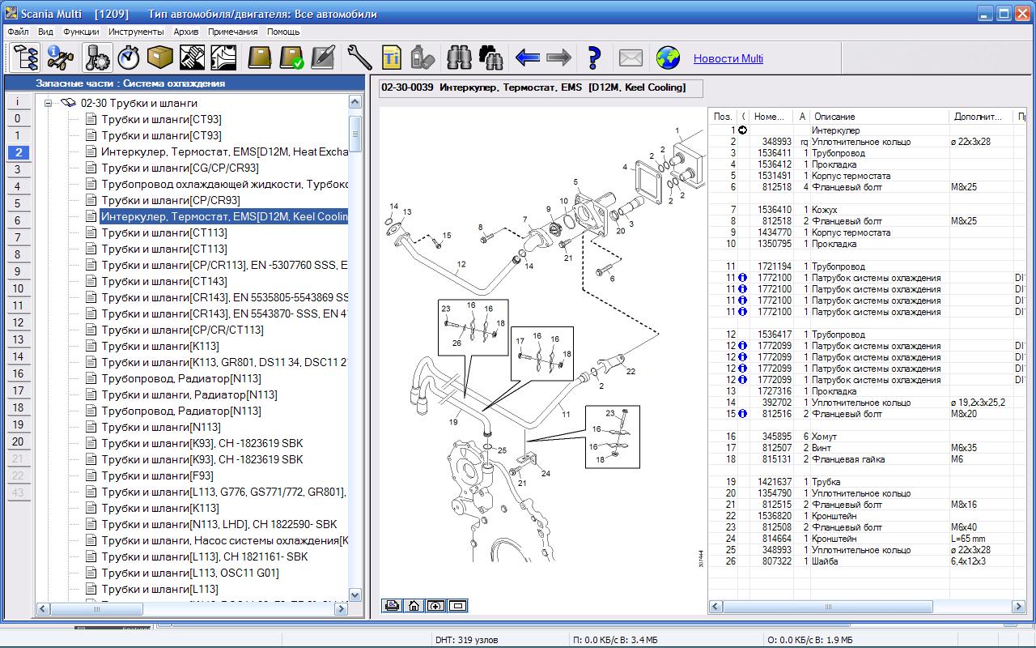This screenshot has width=1036, height=648.
Task: Select part row 'Корпус термостата' 1531491
Action: pyautogui.click(x=866, y=176)
